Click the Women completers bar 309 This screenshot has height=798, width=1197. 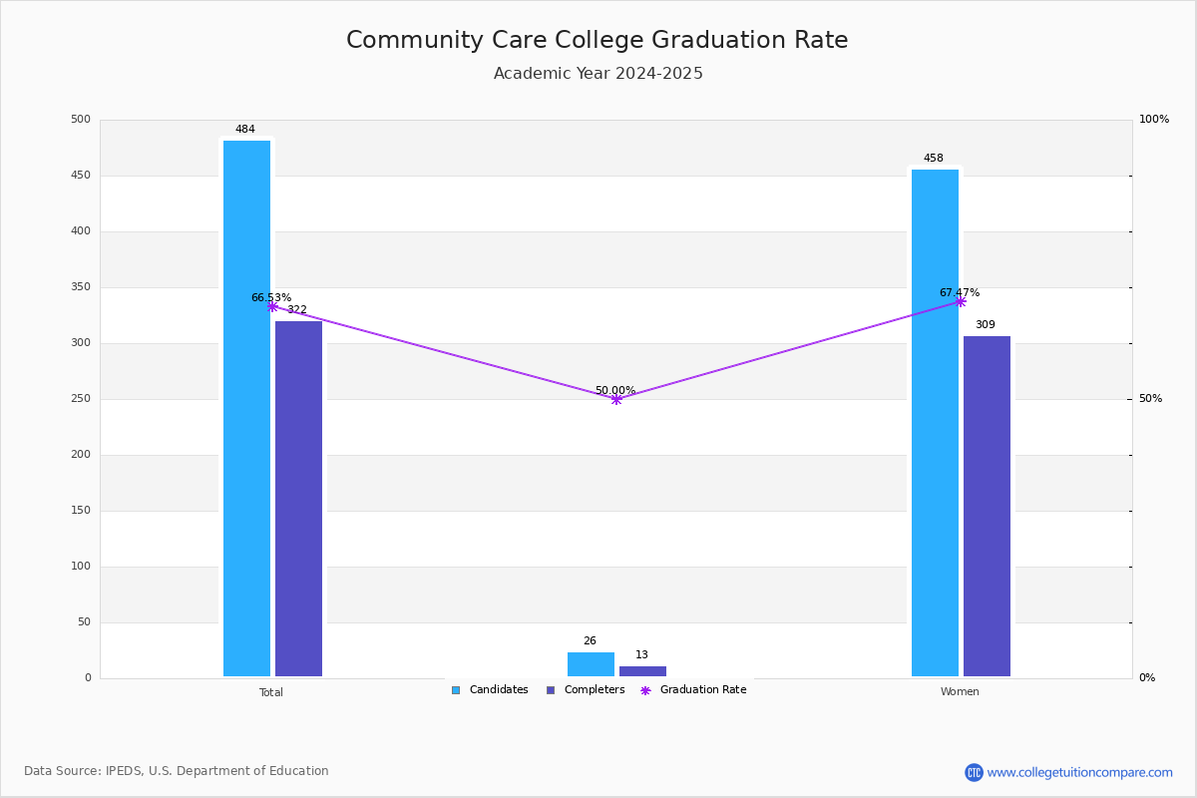tap(987, 506)
